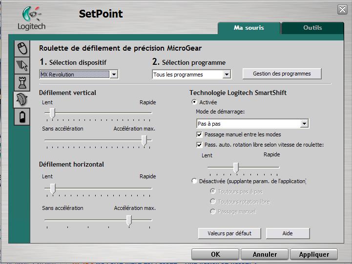Click the Technologie Logitech SmartShift heading
The image size is (352, 264).
point(238,93)
